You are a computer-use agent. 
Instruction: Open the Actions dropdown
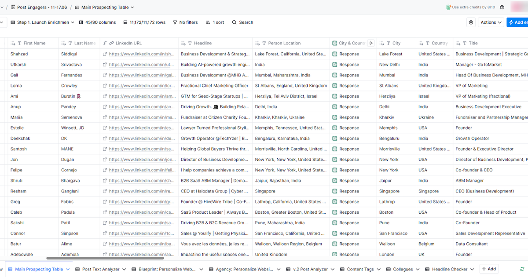tap(491, 22)
